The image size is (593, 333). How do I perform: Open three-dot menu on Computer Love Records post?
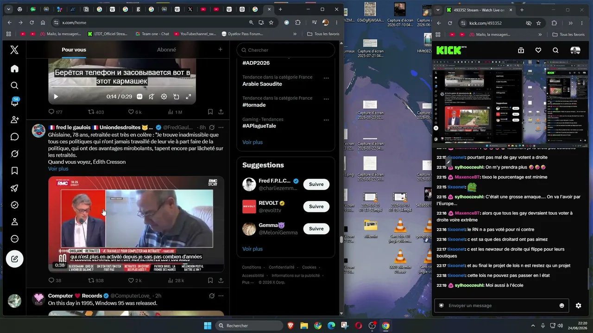pyautogui.click(x=221, y=296)
